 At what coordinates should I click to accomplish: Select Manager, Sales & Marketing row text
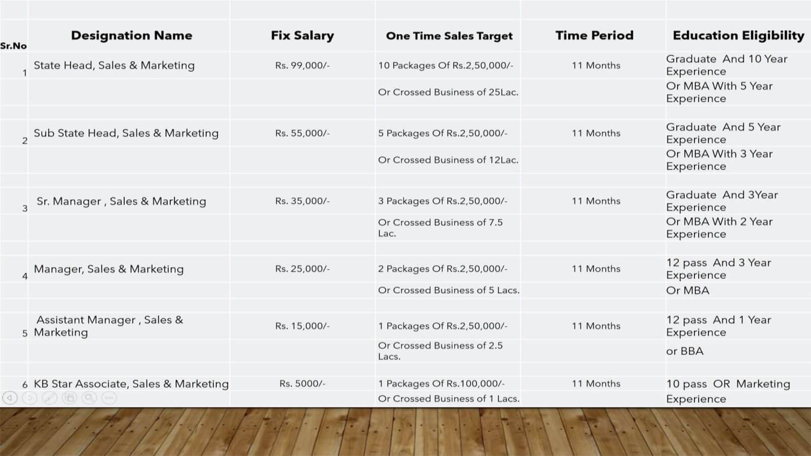[108, 269]
